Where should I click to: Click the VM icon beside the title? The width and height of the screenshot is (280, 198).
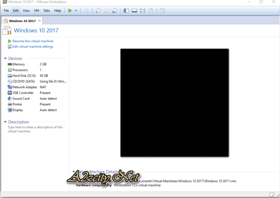pyautogui.click(x=7, y=30)
